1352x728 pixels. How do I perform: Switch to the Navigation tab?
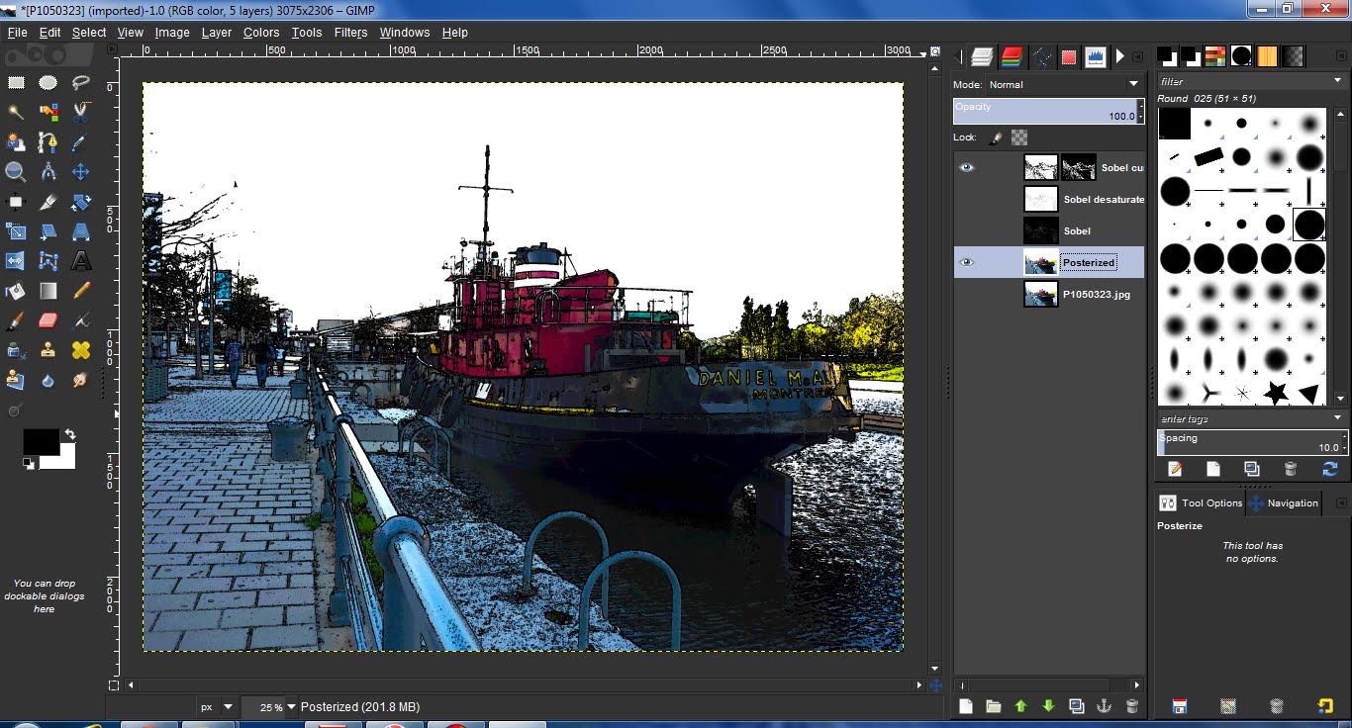click(x=1284, y=502)
